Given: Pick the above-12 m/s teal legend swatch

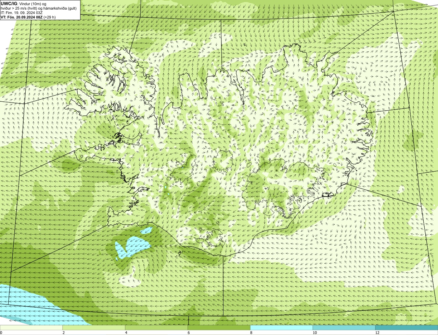Looking at the screenshot, I should coord(407,328).
